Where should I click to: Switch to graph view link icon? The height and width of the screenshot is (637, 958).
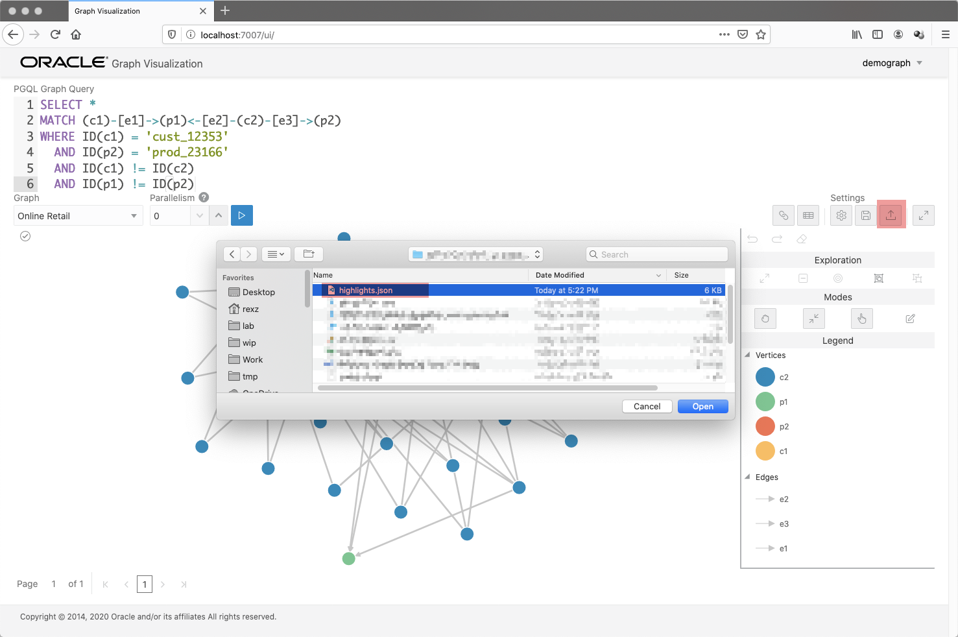[784, 215]
